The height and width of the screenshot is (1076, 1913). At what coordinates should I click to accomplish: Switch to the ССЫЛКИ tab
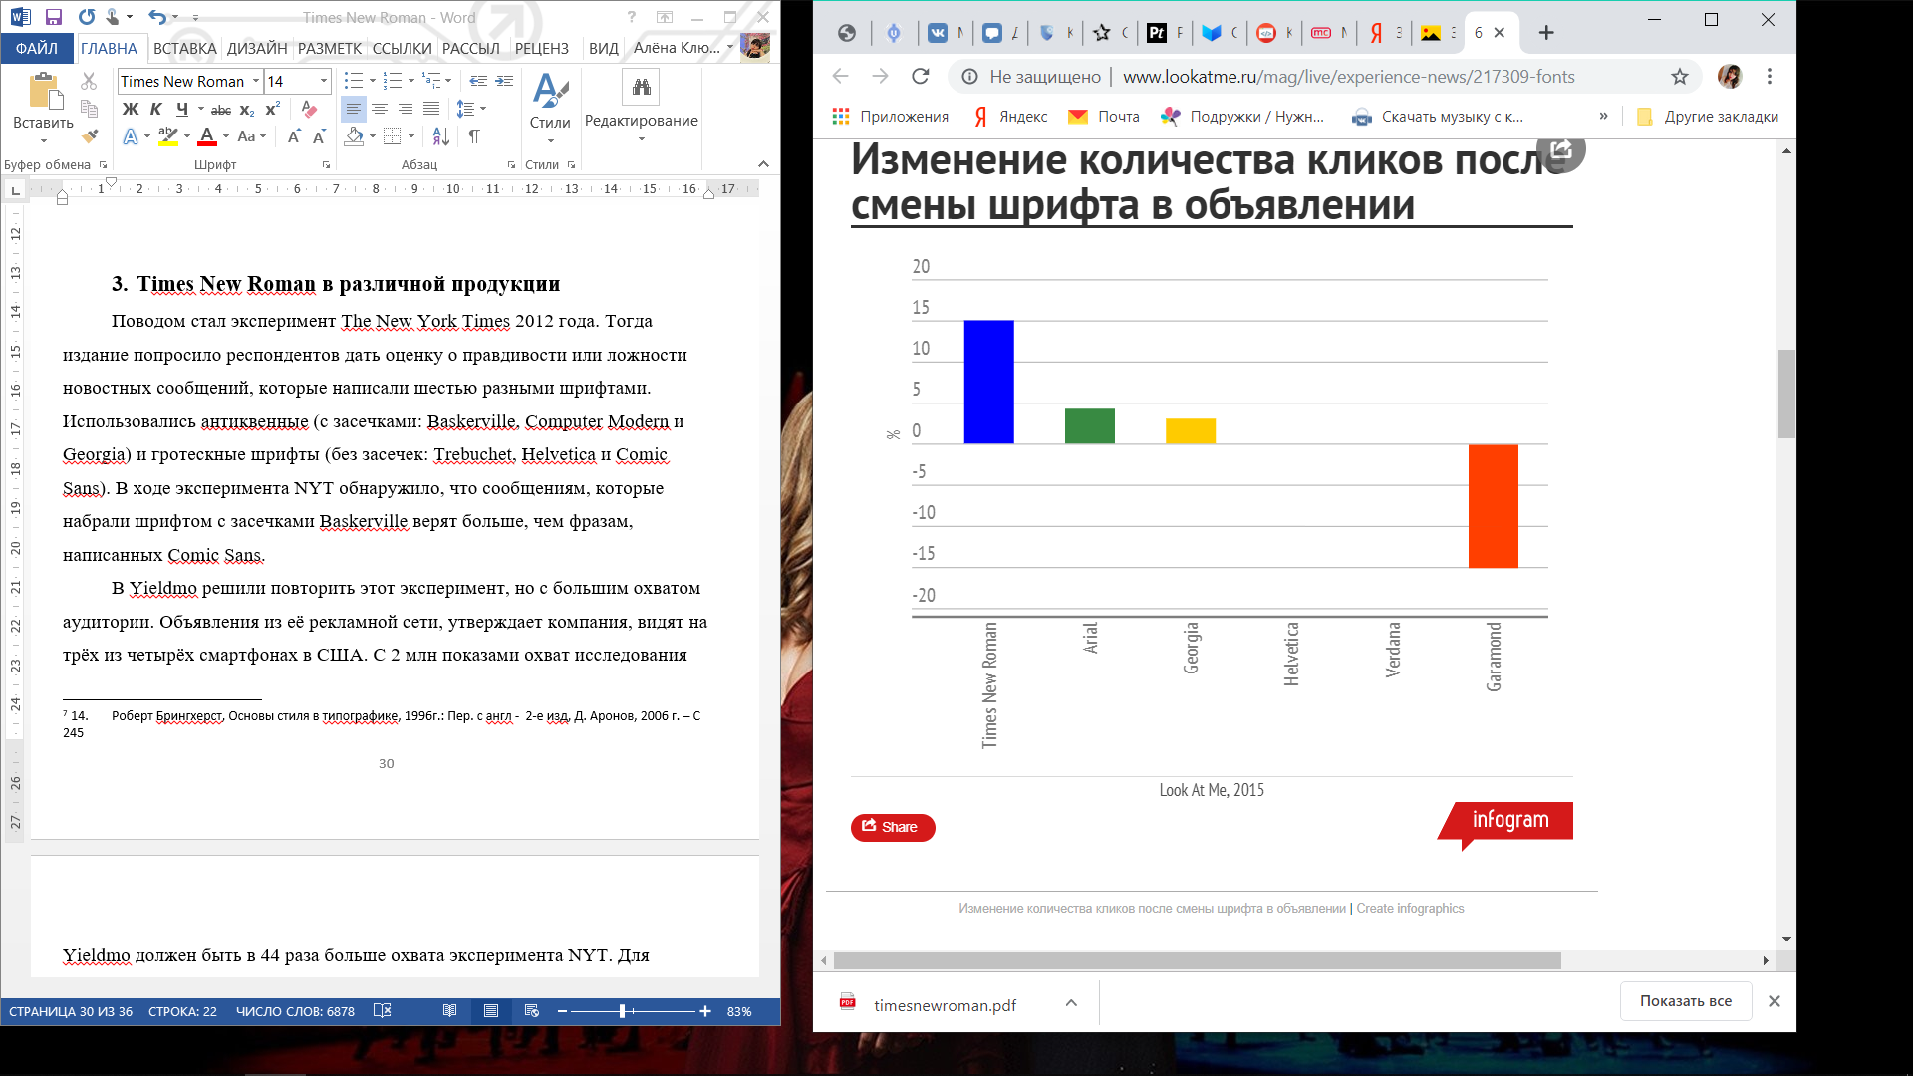coord(402,48)
